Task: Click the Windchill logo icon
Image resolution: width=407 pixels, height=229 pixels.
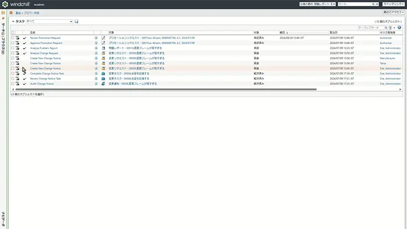Action: 5,4
